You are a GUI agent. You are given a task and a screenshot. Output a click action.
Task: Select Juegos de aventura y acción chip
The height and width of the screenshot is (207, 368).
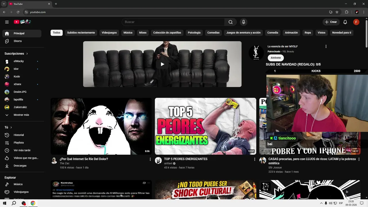244,33
